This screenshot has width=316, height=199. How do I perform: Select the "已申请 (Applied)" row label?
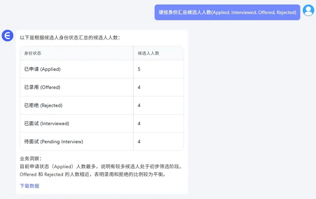[x=42, y=69]
